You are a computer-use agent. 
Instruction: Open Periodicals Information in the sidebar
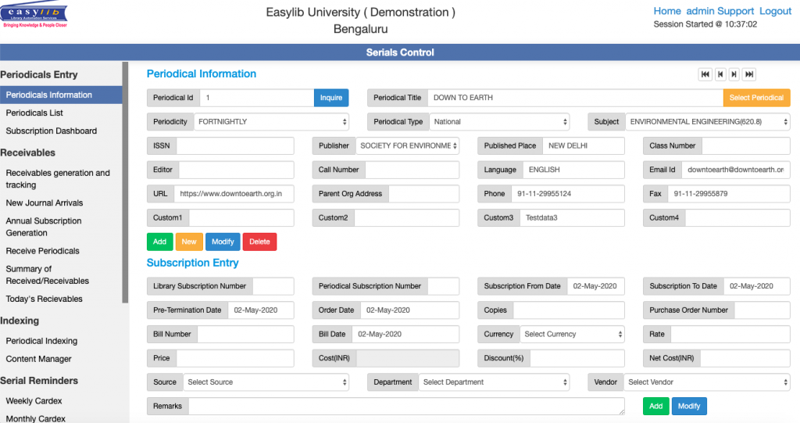point(61,95)
